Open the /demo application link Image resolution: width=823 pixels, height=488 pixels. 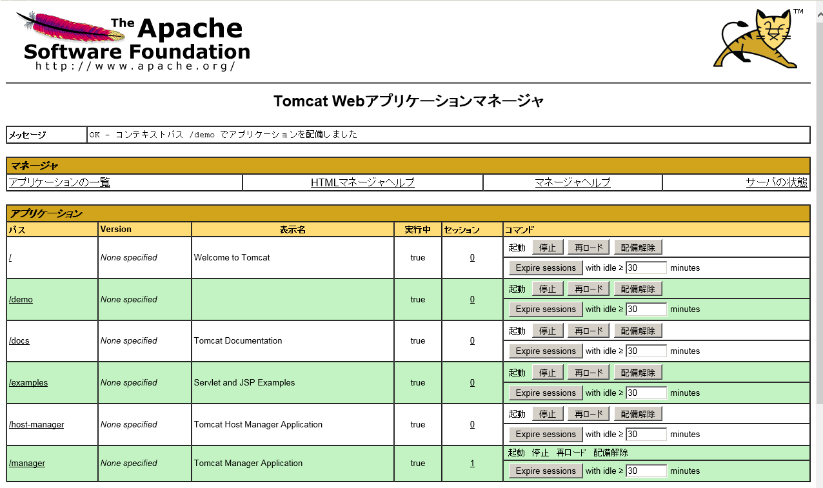21,299
